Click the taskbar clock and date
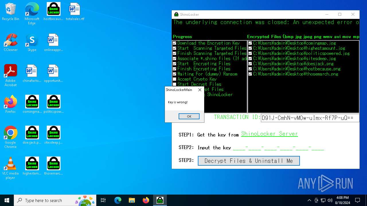Image resolution: width=367 pixels, height=206 pixels. click(x=342, y=200)
